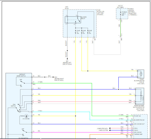Select the "FRONT BLOWER MOTOR" label

pos(139,81)
